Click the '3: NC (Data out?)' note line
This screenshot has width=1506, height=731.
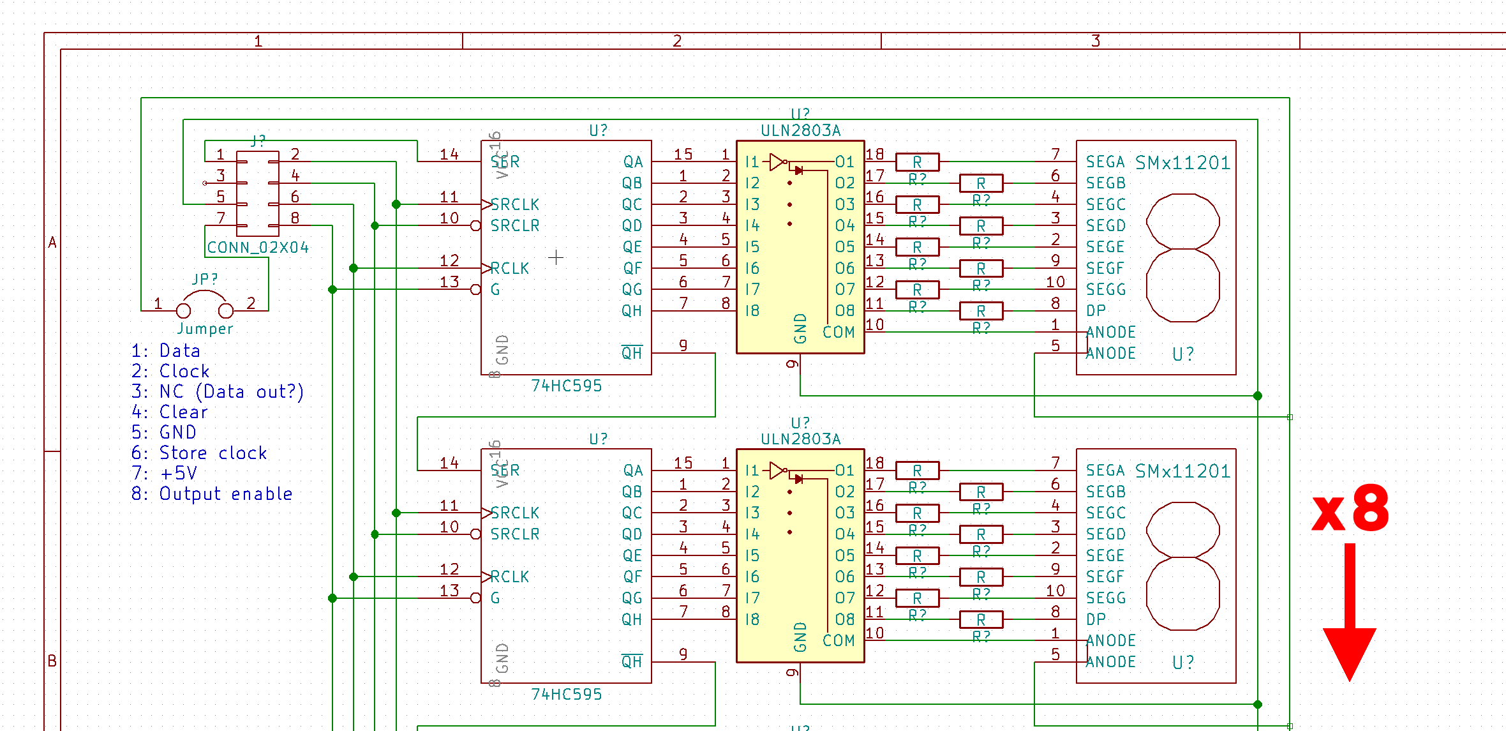pos(218,391)
